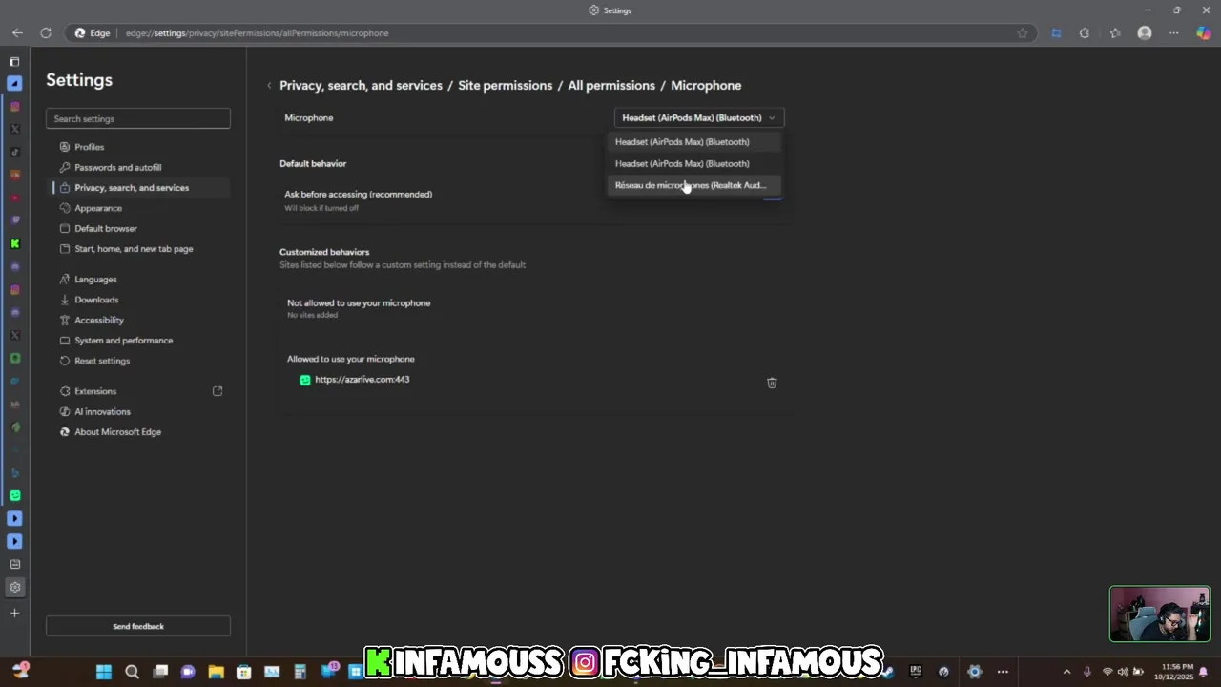Click the Edge site info badge
Screen dimensions: 1221x687
pyautogui.click(x=93, y=33)
